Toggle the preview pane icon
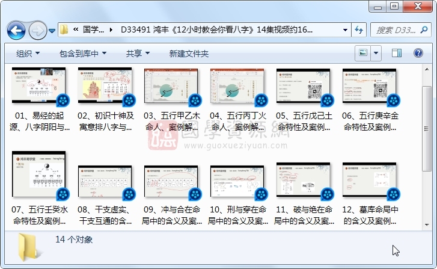Viewport: 437px width, 269px height. click(x=397, y=53)
